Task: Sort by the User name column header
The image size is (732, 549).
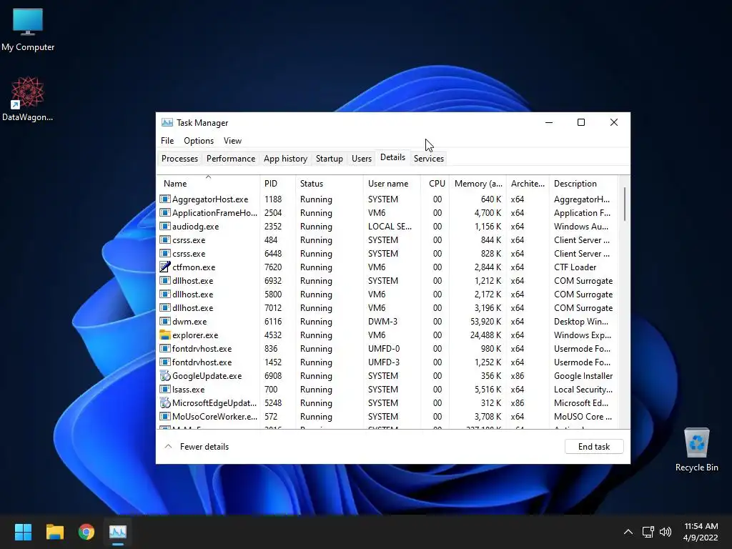Action: pyautogui.click(x=392, y=184)
